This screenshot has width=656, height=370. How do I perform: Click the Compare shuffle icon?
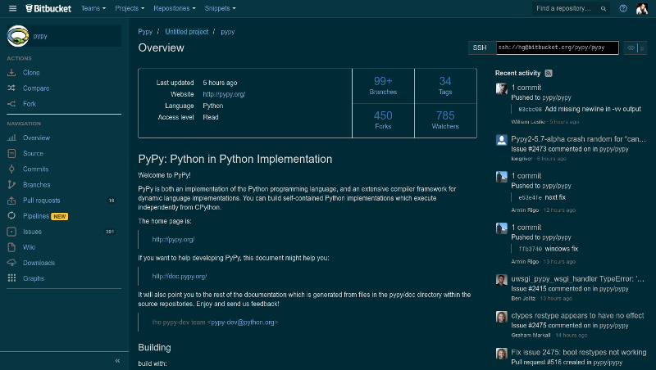tap(11, 88)
